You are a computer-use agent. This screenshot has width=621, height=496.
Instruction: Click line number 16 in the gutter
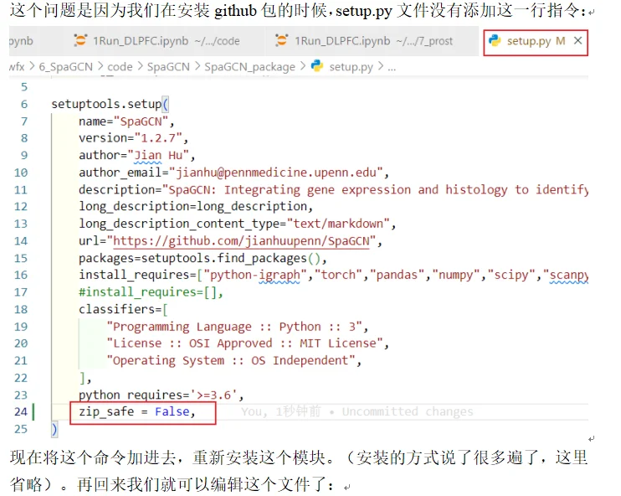[21, 275]
